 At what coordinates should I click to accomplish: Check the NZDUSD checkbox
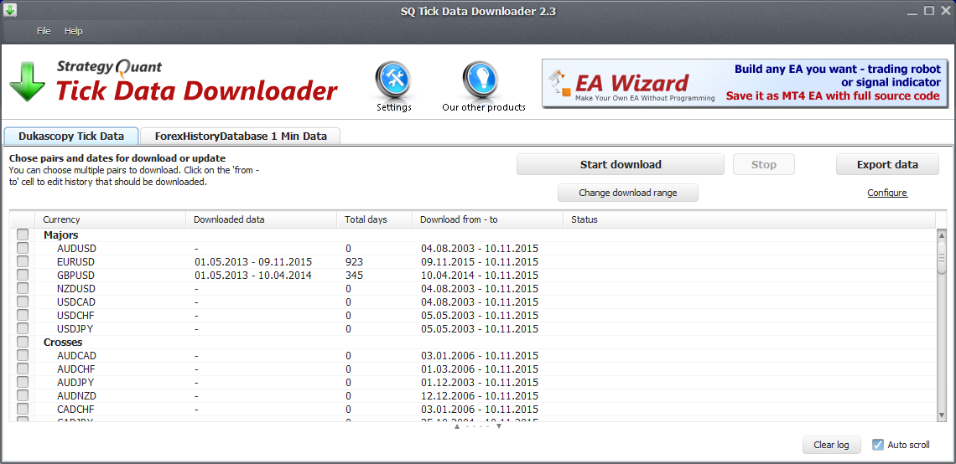click(23, 289)
